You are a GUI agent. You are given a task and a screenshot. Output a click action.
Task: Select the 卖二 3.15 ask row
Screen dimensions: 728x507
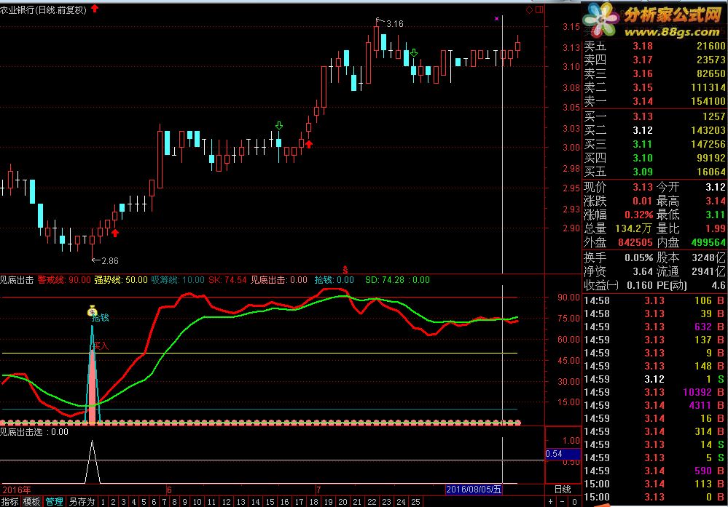[x=654, y=87]
